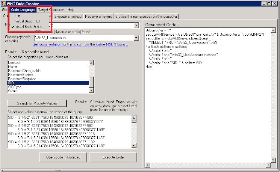Screen dimensions: 280x172
Task: Select the Status property
Action: tap(48, 91)
